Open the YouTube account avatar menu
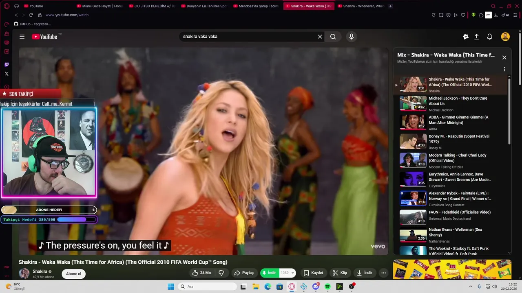Image resolution: width=522 pixels, height=293 pixels. pos(505,37)
